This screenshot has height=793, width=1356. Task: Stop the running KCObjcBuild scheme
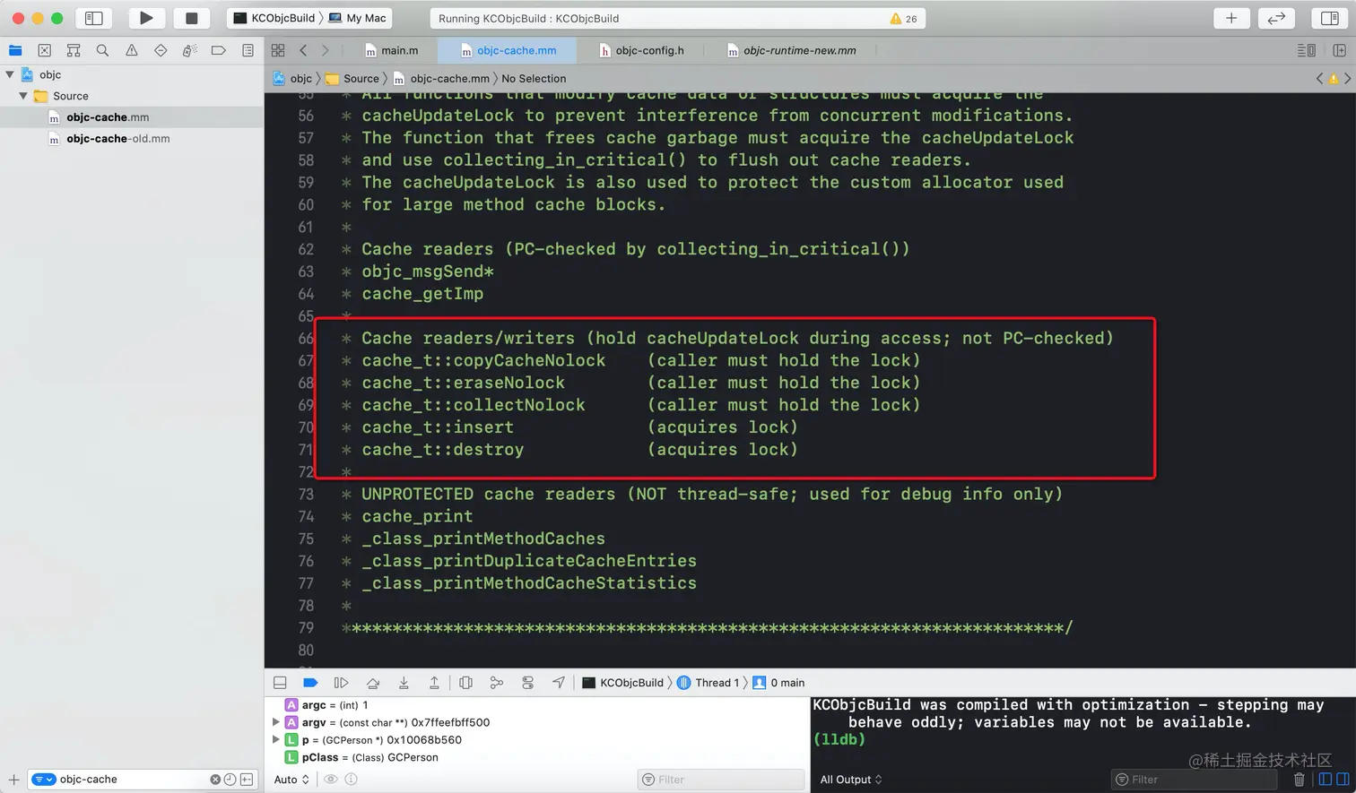191,18
